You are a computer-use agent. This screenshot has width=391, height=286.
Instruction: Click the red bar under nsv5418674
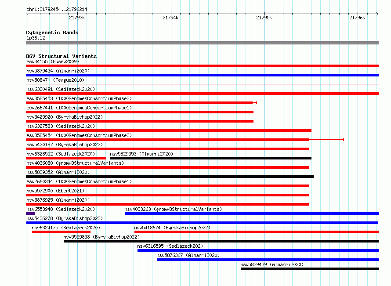257,232
